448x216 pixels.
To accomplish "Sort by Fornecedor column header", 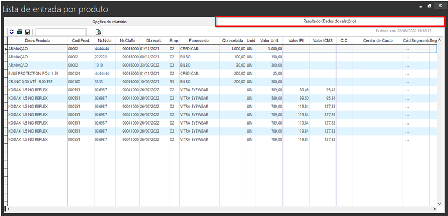I will [199, 41].
